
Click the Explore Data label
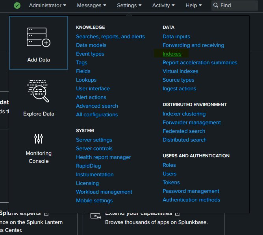coord(39,114)
